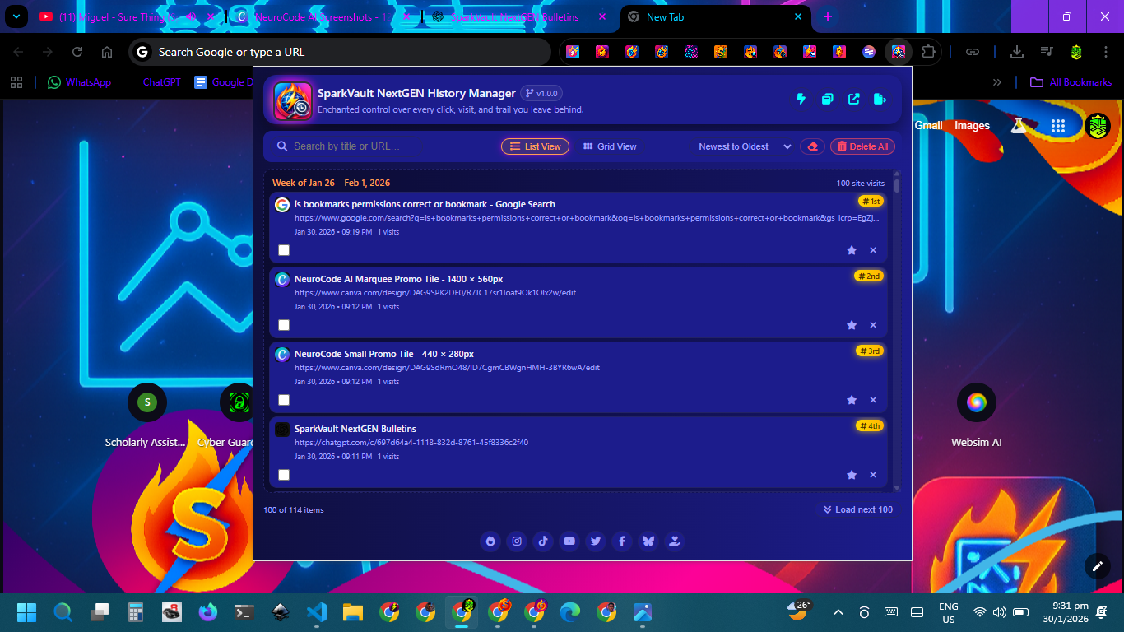The image size is (1124, 632).
Task: Check the box for the Google Search entry
Action: [x=284, y=250]
